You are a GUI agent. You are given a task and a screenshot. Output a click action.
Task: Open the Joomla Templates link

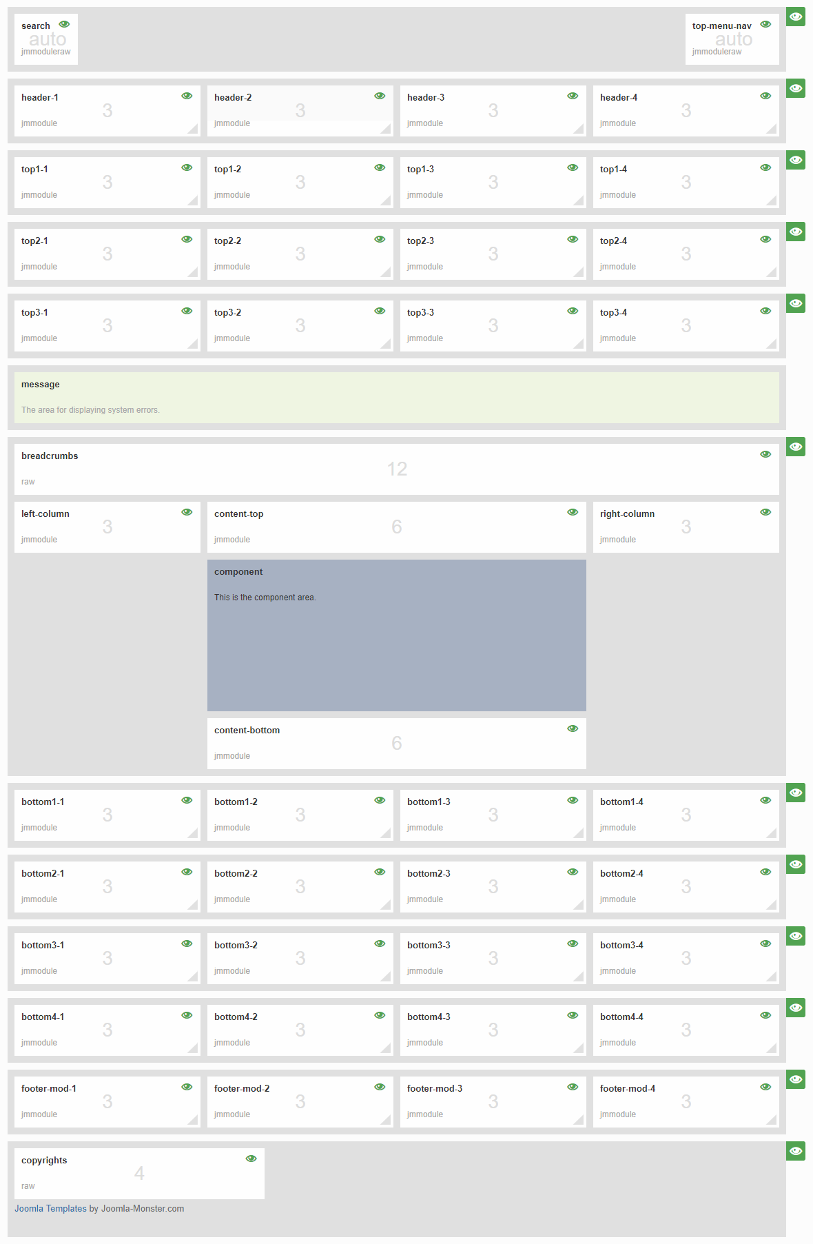pyautogui.click(x=50, y=1208)
